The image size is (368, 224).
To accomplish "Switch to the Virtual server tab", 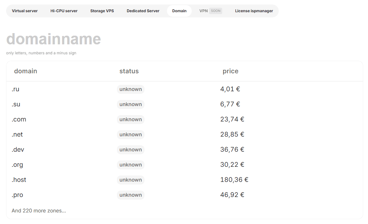I will (25, 11).
